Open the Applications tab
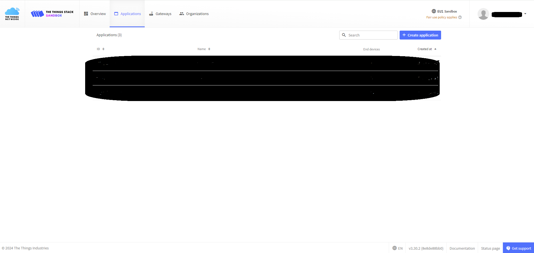Viewport: 534px width, 253px height. [x=127, y=14]
